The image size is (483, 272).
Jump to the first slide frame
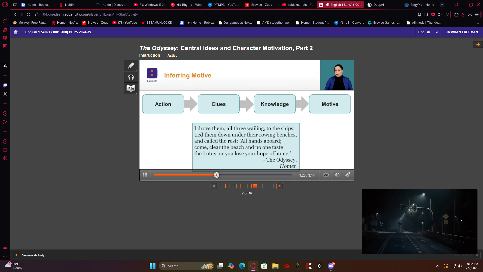click(x=222, y=186)
